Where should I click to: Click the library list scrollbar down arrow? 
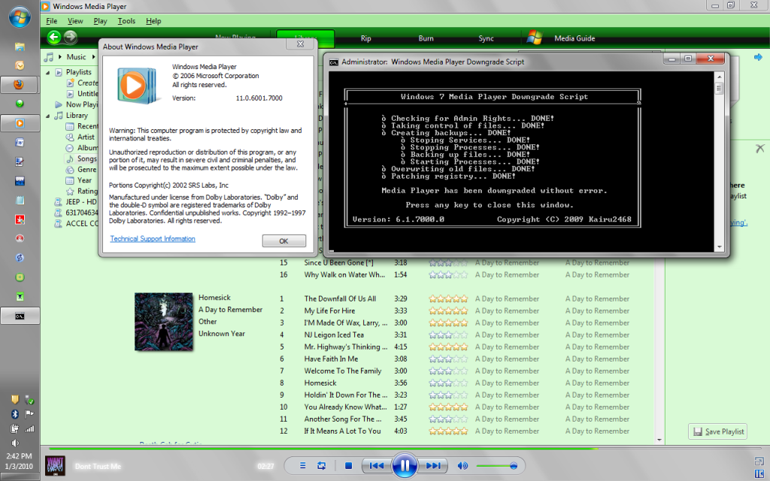[x=659, y=440]
